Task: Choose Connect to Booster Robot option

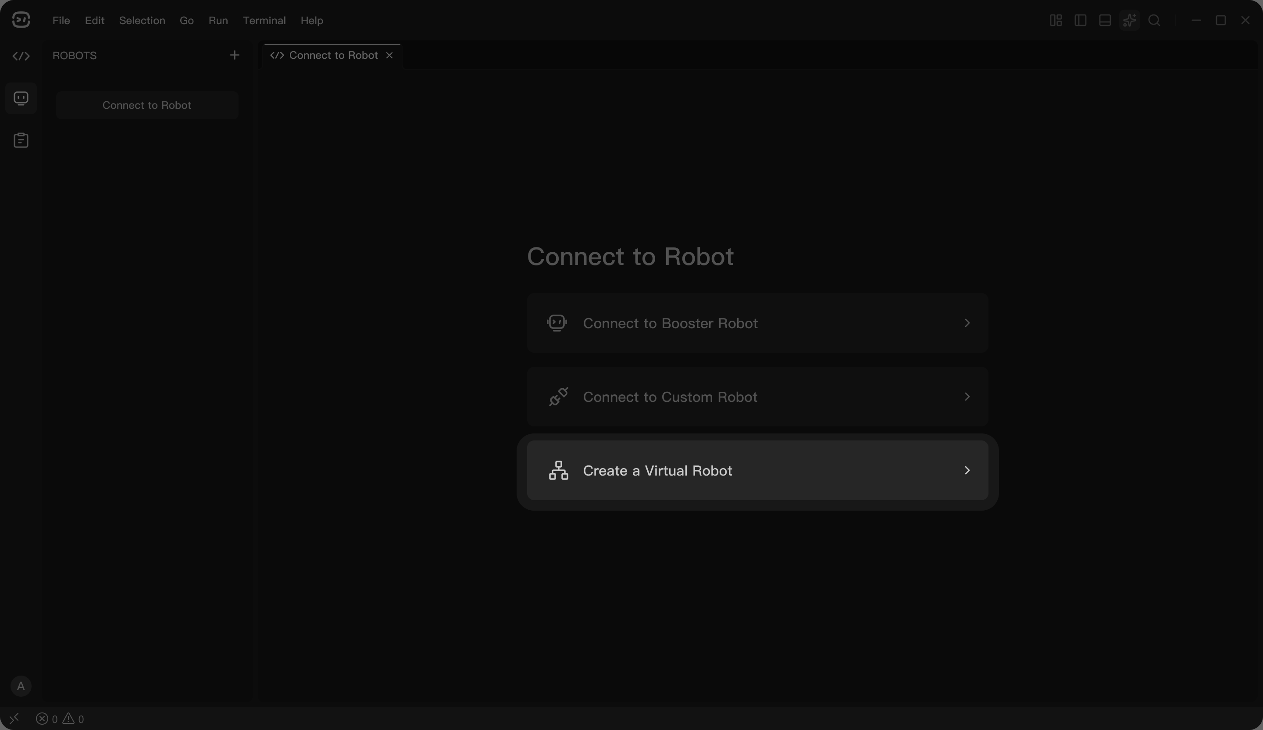Action: pyautogui.click(x=757, y=323)
